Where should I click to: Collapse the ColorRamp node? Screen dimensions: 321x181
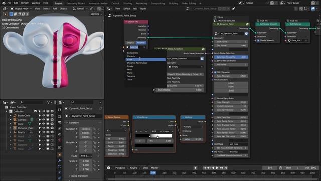(135, 117)
